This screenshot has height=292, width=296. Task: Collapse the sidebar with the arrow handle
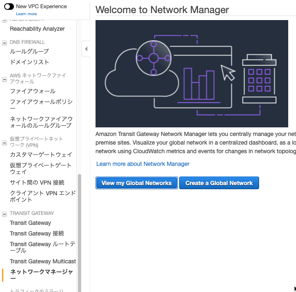coord(86,49)
